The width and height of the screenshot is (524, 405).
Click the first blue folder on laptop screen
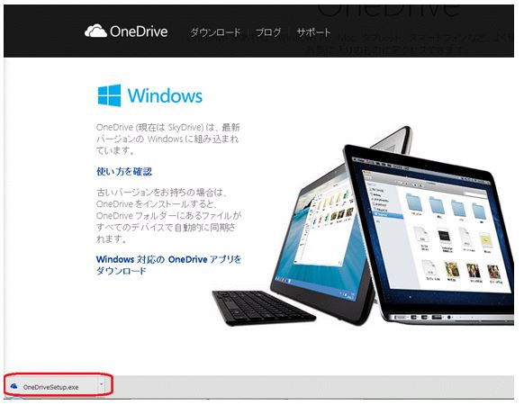click(x=414, y=202)
